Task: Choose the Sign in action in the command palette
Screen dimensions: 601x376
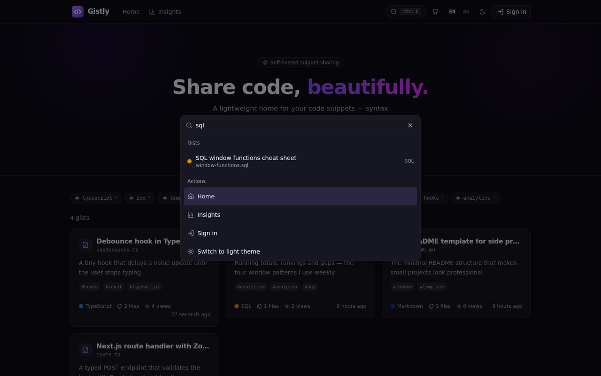Action: click(x=300, y=233)
